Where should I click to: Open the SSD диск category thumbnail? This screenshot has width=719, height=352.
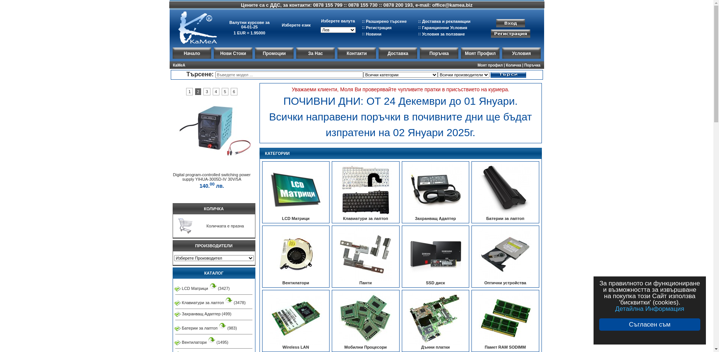(x=435, y=253)
